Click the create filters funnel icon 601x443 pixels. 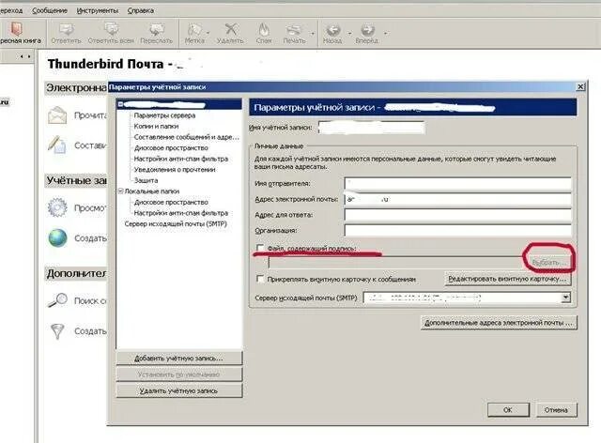point(57,331)
